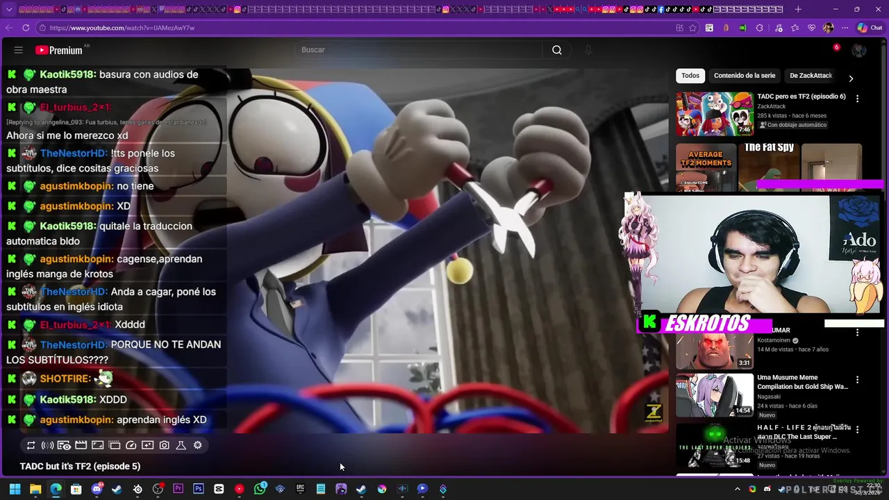The width and height of the screenshot is (889, 500).
Task: Open the experimental flask icon
Action: click(x=181, y=445)
